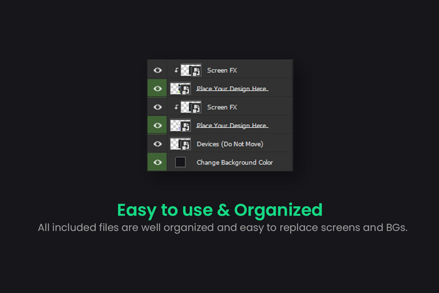Click the lower Place Your Design Here smart object thumbnail
This screenshot has height=293, width=439.
click(180, 125)
